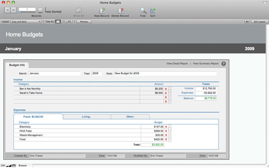Open the Find tool
Viewport: 269px width, 168px height.
pos(143,10)
